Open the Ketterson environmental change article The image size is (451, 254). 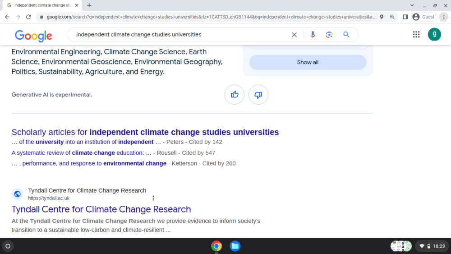[89, 163]
